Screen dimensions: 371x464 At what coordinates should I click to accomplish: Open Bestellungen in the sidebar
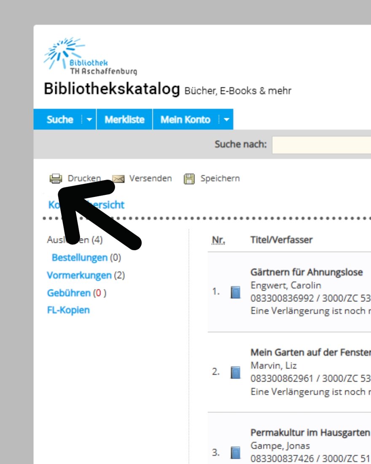tap(80, 257)
